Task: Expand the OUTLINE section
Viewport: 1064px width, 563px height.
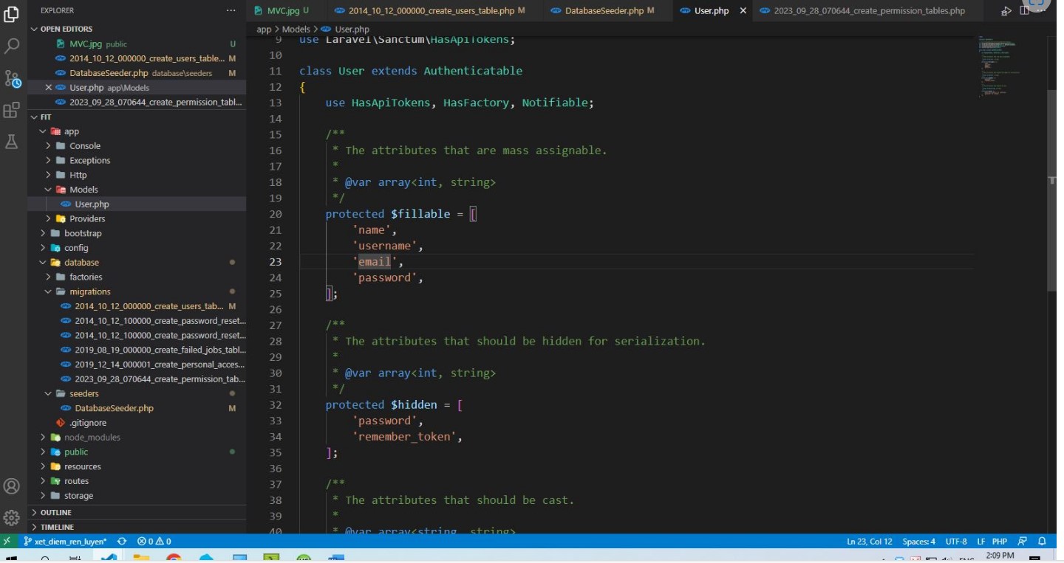Action: [x=55, y=512]
